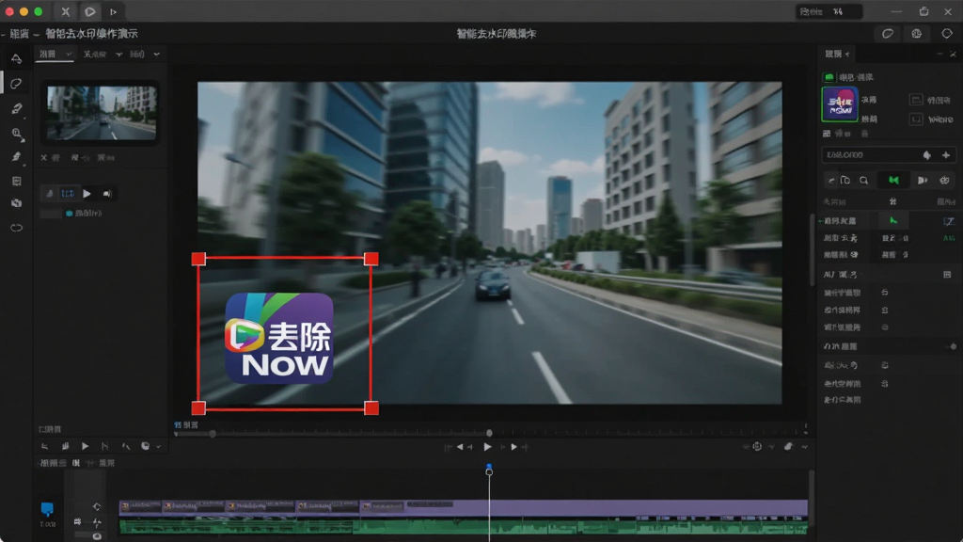The width and height of the screenshot is (963, 542).
Task: Click the plus icon beside the right-panel input field
Action: click(946, 155)
